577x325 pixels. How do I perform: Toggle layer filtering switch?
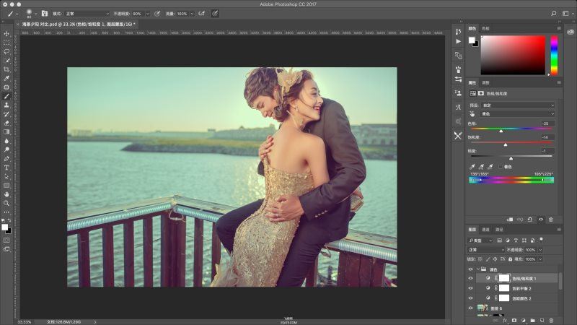(x=542, y=240)
